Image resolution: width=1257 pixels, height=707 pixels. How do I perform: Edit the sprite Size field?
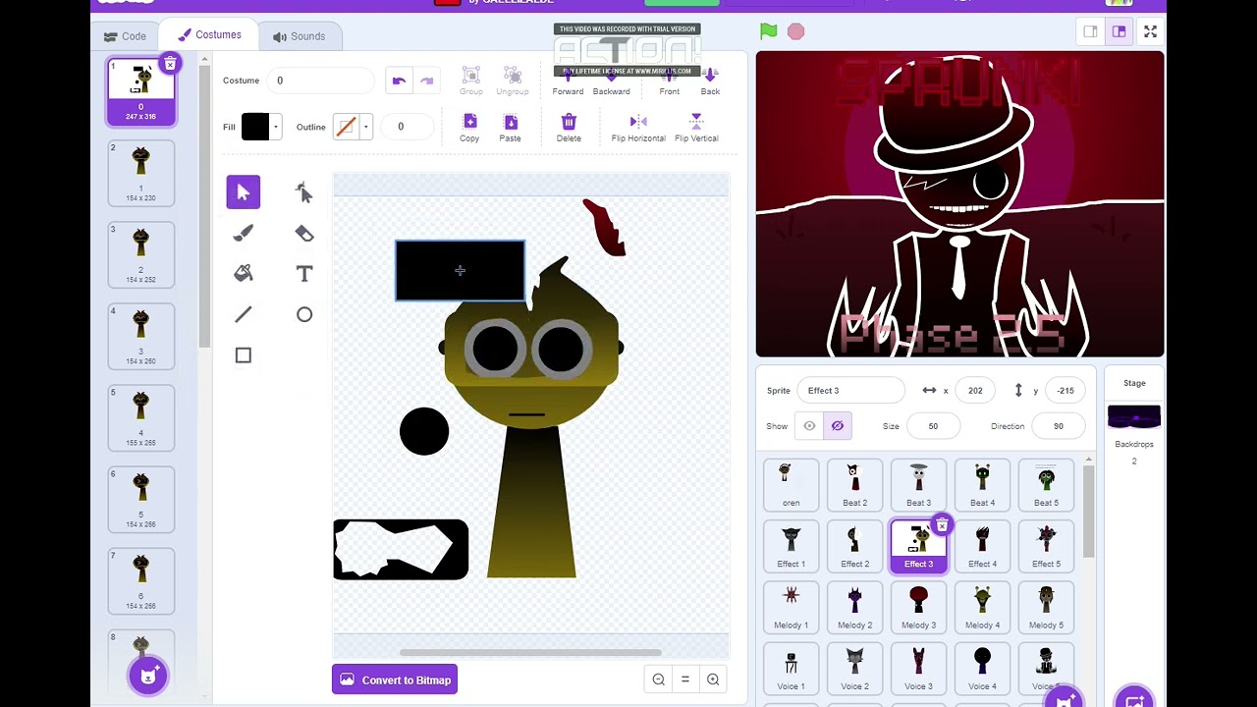coord(933,426)
